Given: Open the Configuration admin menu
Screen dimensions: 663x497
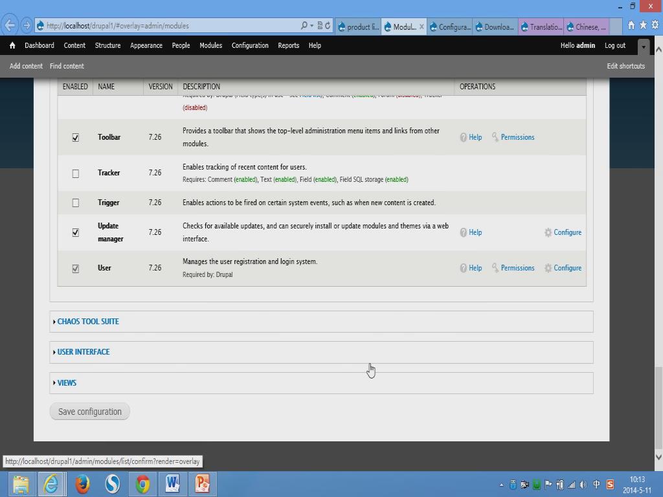Looking at the screenshot, I should pyautogui.click(x=250, y=45).
